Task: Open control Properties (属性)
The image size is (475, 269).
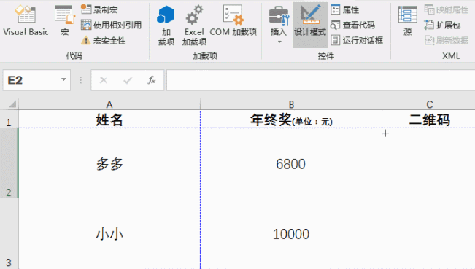Action: (x=344, y=9)
